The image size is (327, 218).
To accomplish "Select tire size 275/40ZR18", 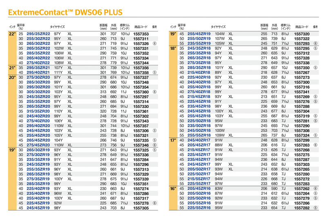I will pyautogui.click(x=199, y=92).
